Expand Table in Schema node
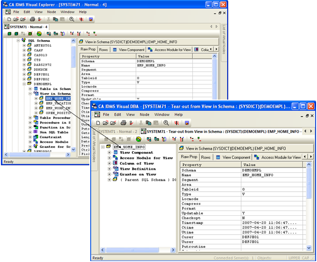Image resolution: width=317 pixels, height=262 pixels. click(x=30, y=89)
